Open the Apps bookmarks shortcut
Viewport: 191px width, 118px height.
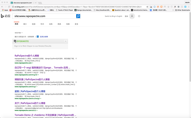(5, 10)
